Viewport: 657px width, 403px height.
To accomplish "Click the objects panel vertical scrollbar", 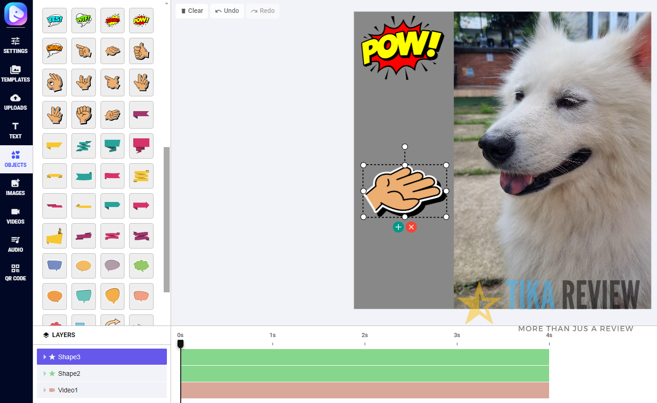I will point(166,219).
